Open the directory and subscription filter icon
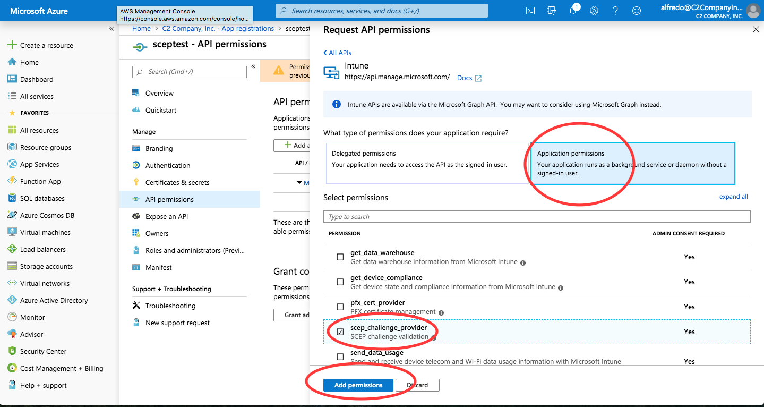764x407 pixels. coord(551,11)
